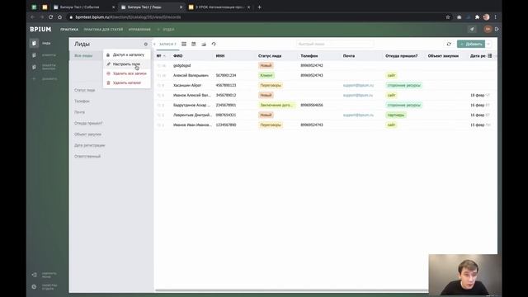Switch to the УПРАВЛЕНИЕ section tab
This screenshot has width=528, height=297.
pos(139,30)
